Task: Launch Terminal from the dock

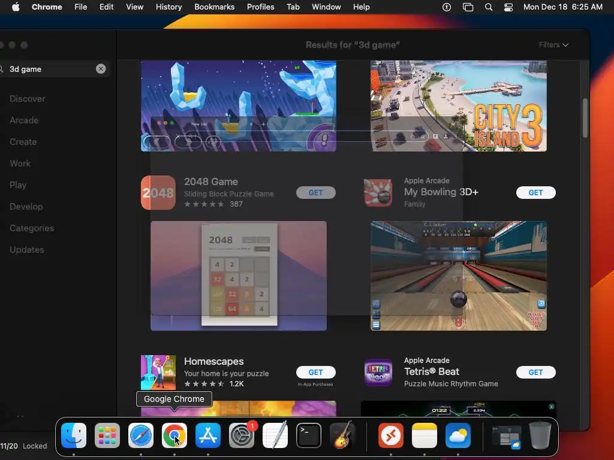Action: (309, 435)
